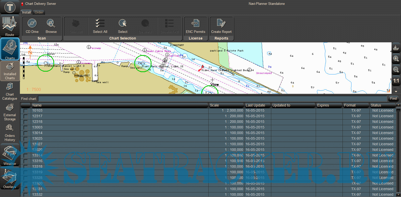Click the CD Drive scan icon

[x=32, y=23]
